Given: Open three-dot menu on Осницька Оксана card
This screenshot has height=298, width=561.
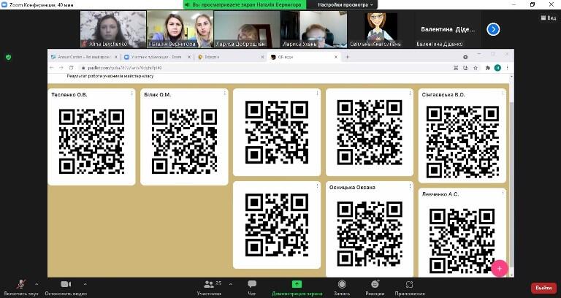Looking at the screenshot, I should click(x=410, y=186).
